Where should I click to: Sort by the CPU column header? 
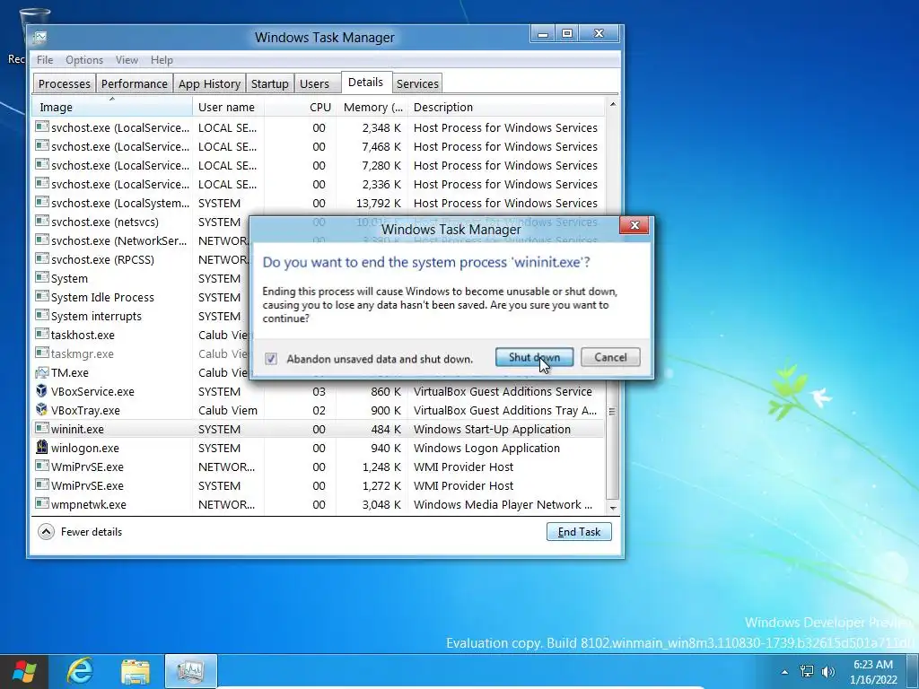(x=300, y=108)
